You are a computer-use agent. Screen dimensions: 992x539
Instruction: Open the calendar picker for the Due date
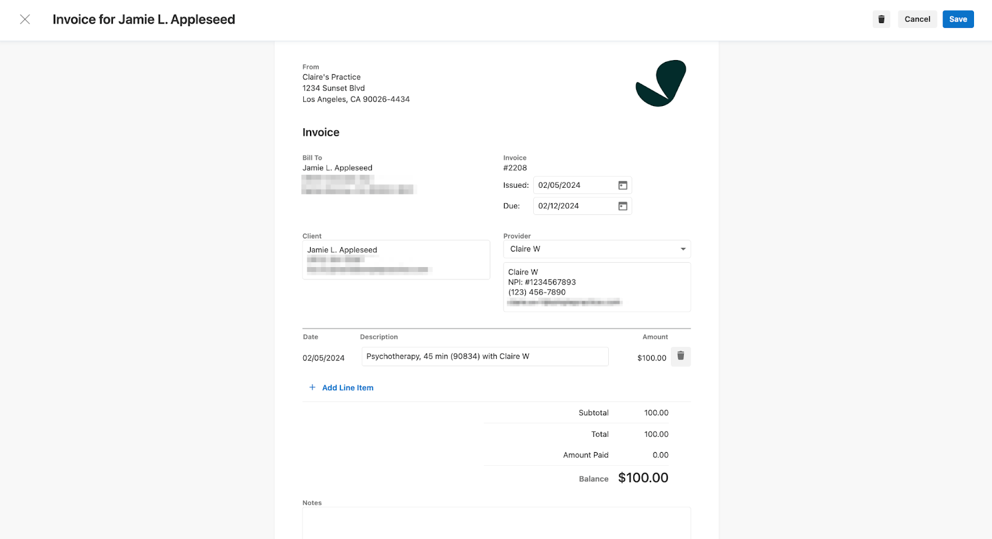[x=622, y=206]
